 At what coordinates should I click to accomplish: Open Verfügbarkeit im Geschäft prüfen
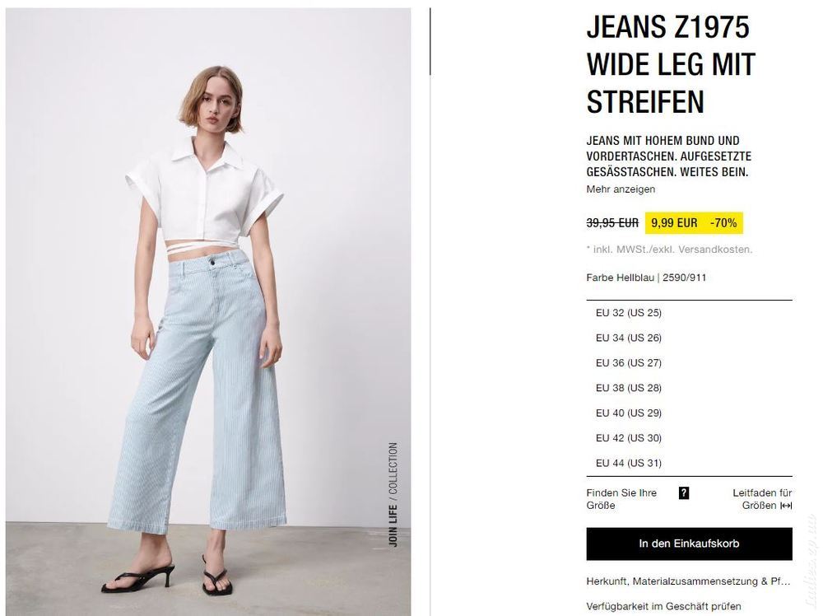[x=664, y=607]
